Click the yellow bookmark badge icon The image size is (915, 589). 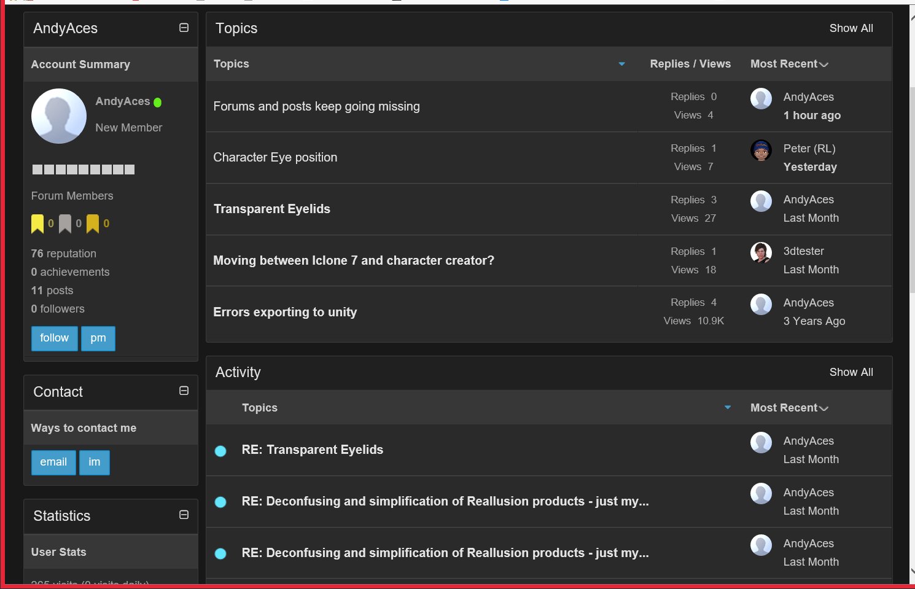click(37, 224)
